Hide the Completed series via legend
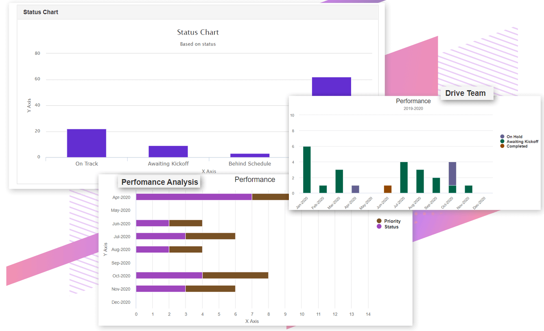The height and width of the screenshot is (331, 544). (x=517, y=146)
